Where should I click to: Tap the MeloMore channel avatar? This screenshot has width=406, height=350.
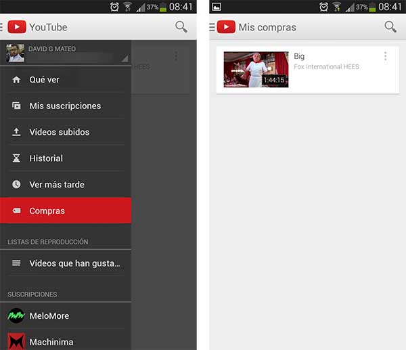(16, 315)
